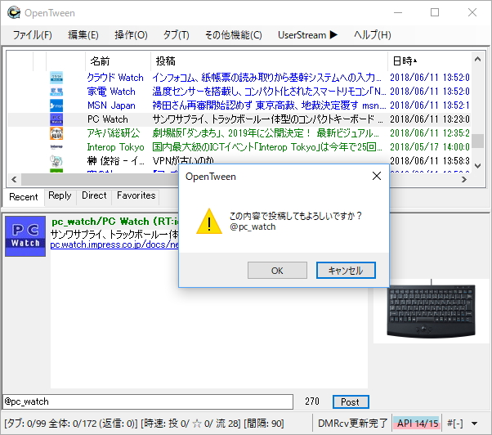Viewport: 492px width, 435px height.
Task: Switch to the Recent tab
Action: (x=24, y=197)
